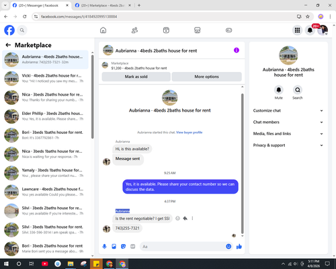336x269 pixels.
Task: Open the Bori 3beds 2baths conversation
Action: tap(45, 248)
